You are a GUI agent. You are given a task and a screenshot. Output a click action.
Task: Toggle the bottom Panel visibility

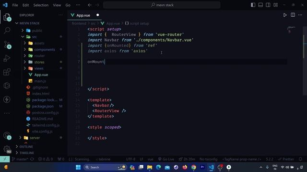(260, 5)
